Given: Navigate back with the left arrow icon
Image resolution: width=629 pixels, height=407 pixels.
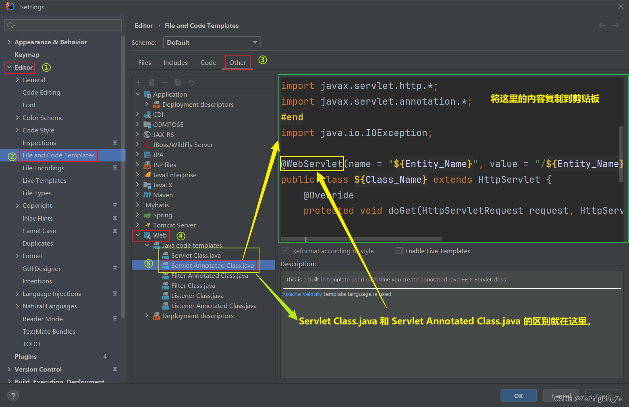Looking at the screenshot, I should click(602, 25).
